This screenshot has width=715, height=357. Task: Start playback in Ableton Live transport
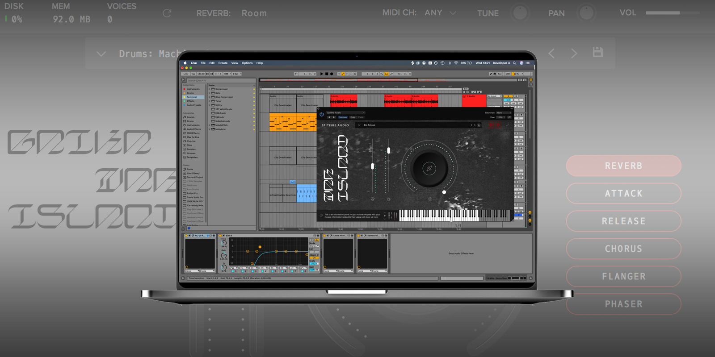pos(321,74)
